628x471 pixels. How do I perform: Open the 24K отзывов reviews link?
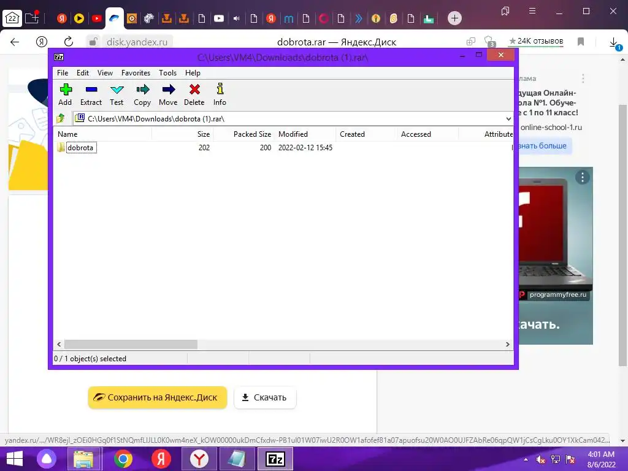click(x=536, y=41)
